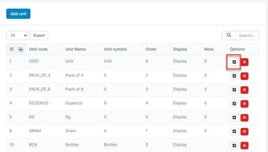Viewport: 268px width, 152px height.
Task: Sort by Unit Name column header
Action: tap(75, 49)
